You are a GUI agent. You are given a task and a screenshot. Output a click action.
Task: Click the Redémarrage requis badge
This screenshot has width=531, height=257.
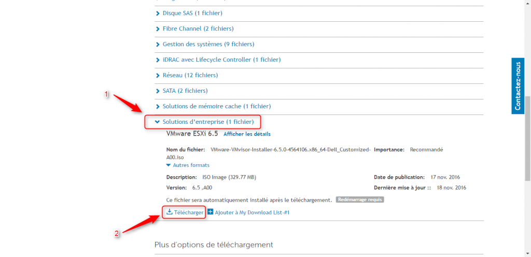pos(360,199)
